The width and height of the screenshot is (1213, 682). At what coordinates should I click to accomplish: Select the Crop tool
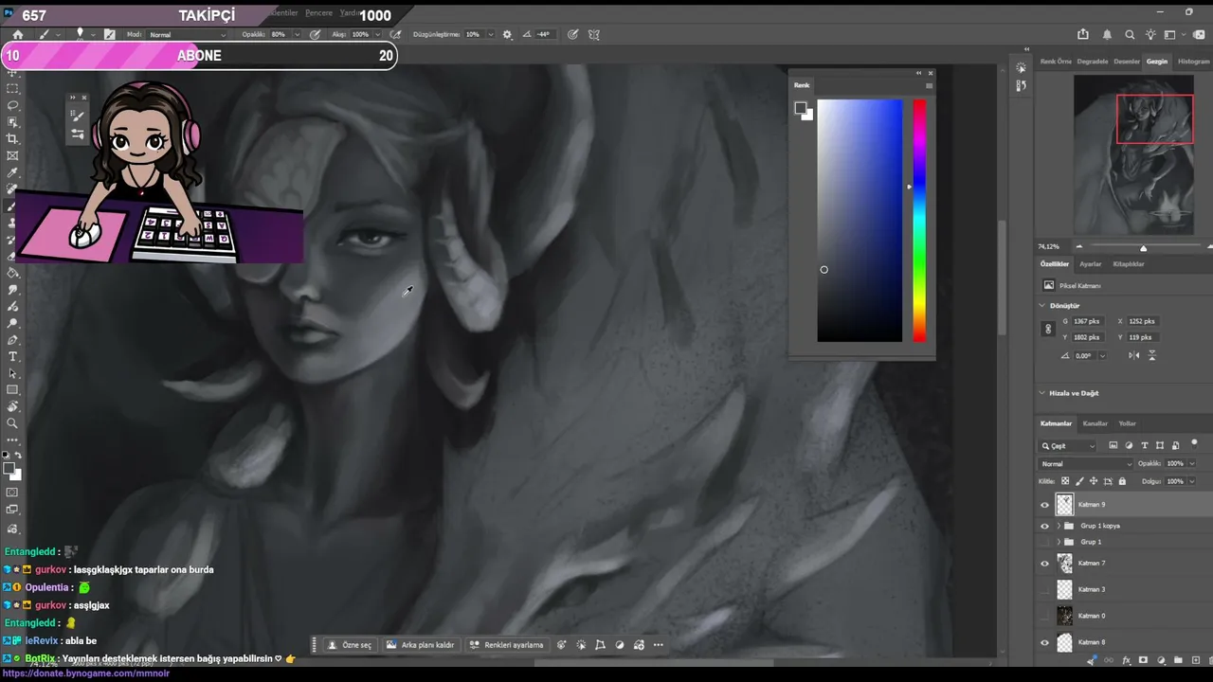(13, 138)
